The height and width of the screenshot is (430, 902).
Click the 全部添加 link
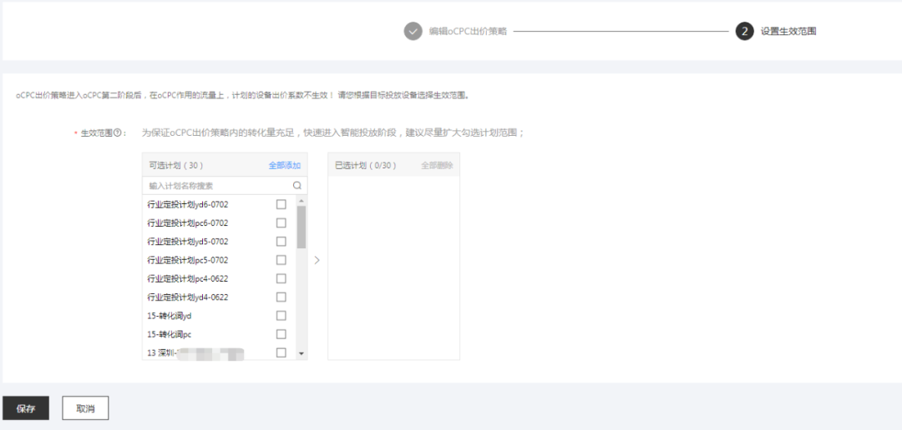(284, 165)
